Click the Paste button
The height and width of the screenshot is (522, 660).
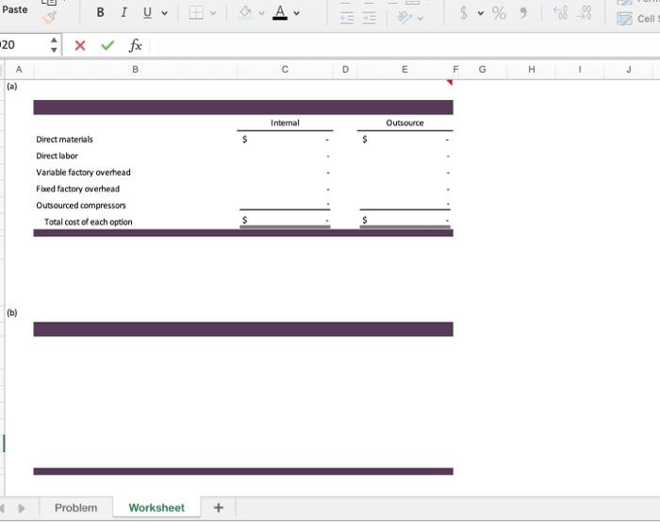click(15, 9)
